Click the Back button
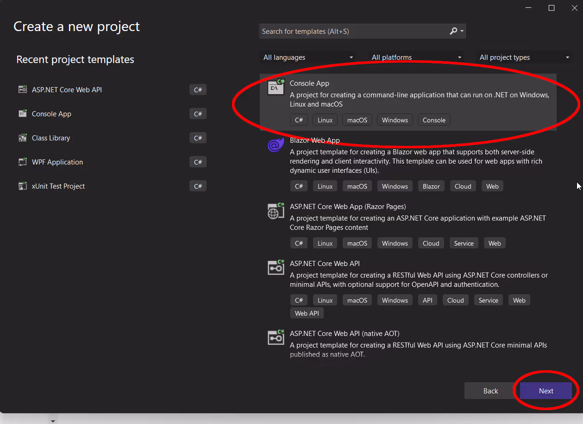Screen dimensions: 583x424 490,391
